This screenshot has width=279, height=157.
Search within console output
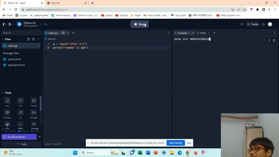point(269,41)
